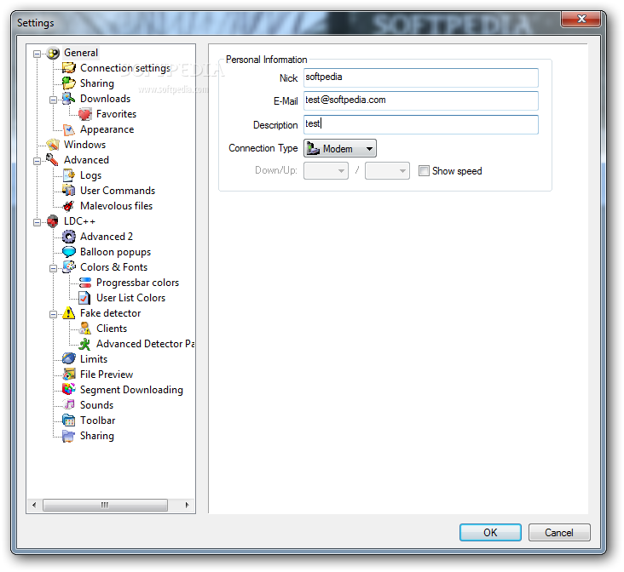
Task: Click the Description input field
Action: tap(420, 124)
